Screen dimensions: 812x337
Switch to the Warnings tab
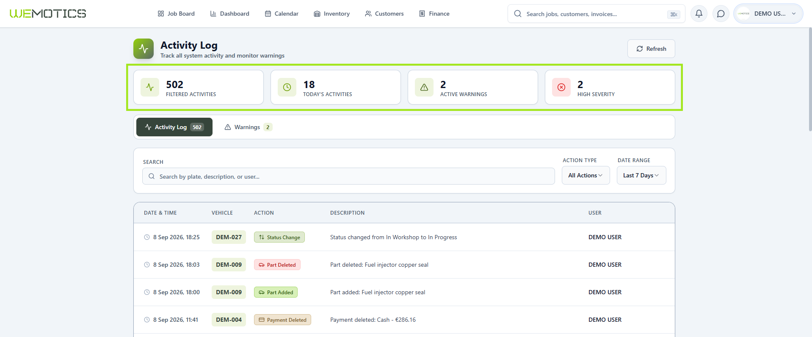tap(248, 127)
